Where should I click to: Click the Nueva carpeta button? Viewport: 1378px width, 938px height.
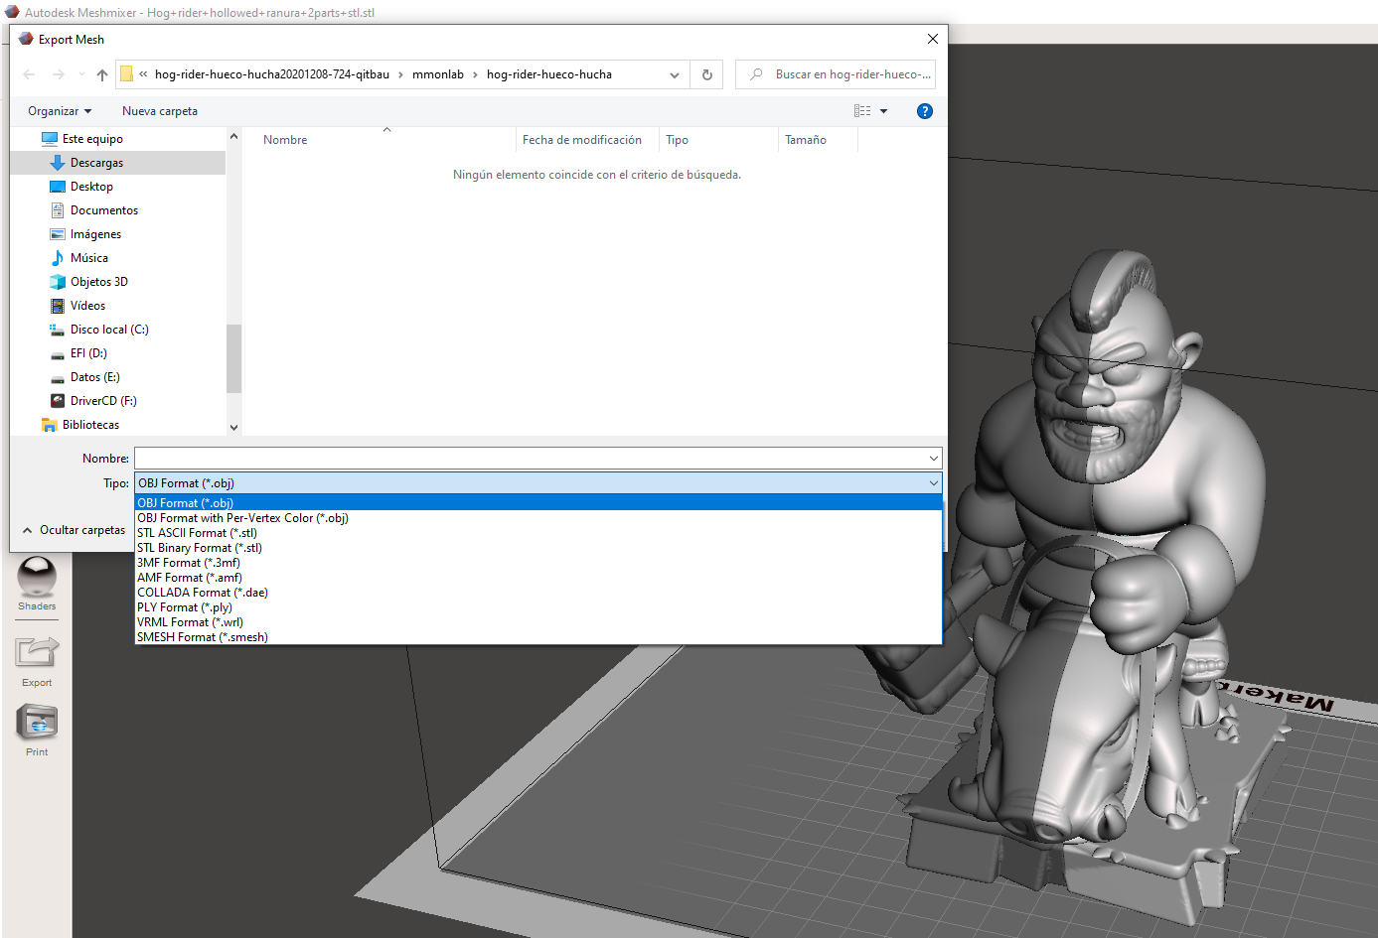click(160, 111)
